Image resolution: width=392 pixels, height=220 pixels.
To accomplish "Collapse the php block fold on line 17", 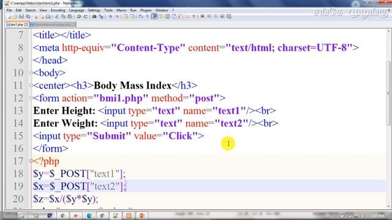I will click(x=31, y=161).
